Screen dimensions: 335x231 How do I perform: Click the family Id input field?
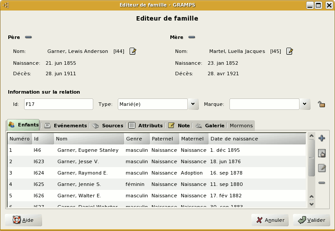(x=58, y=104)
